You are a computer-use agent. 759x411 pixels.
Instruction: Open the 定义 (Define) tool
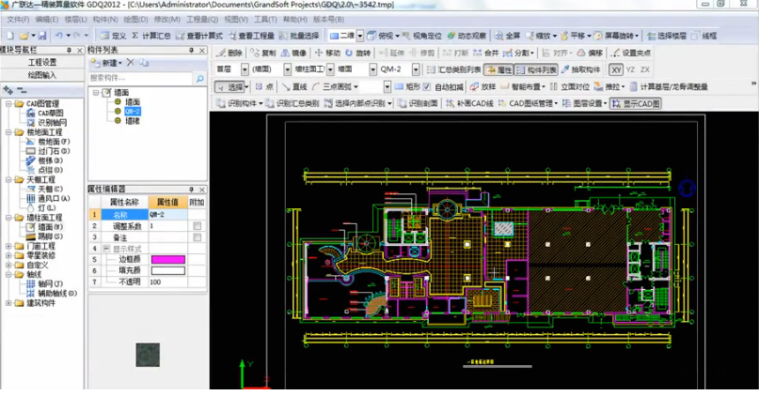pyautogui.click(x=113, y=36)
